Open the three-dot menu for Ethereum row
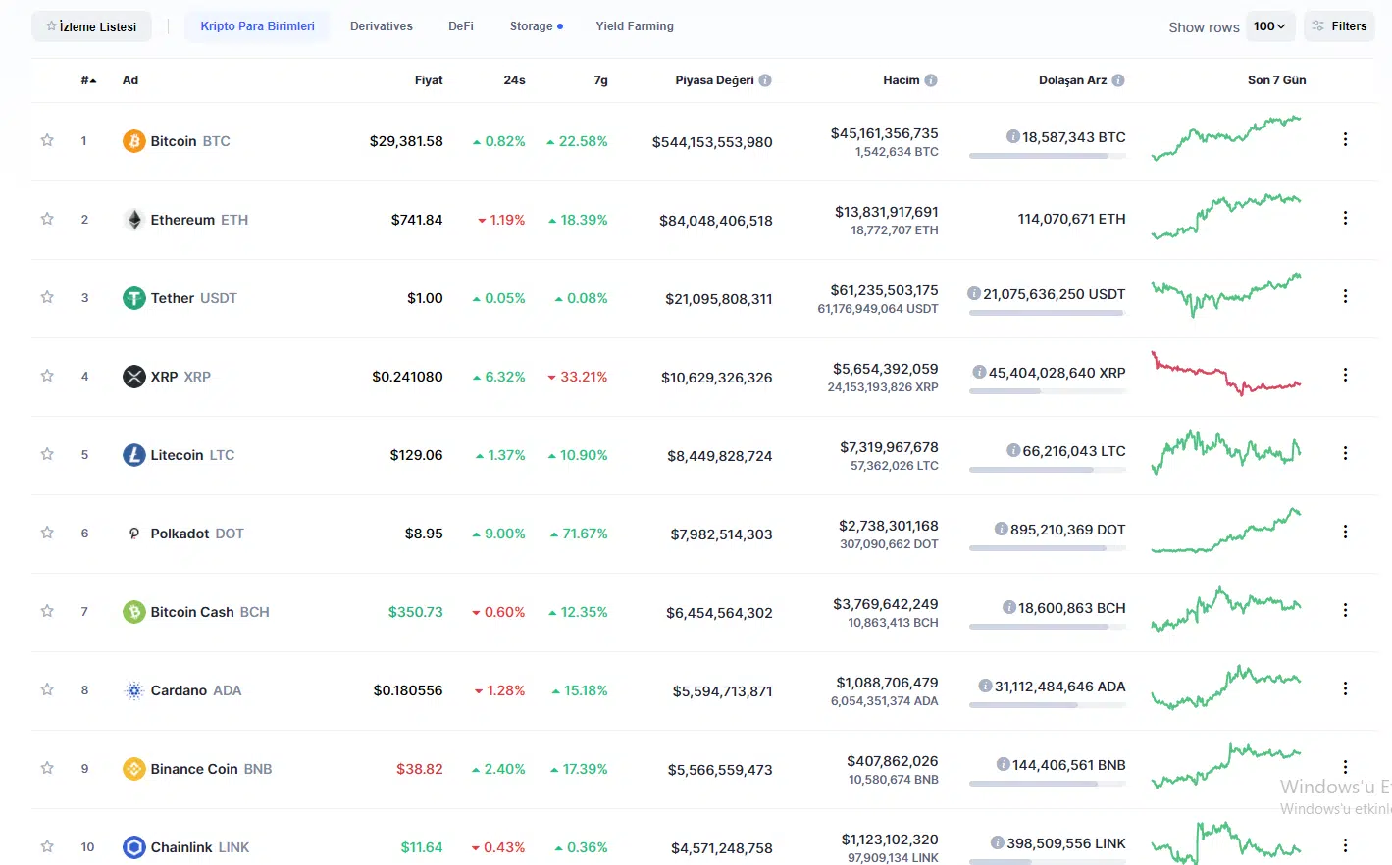This screenshot has width=1392, height=865. [x=1345, y=218]
